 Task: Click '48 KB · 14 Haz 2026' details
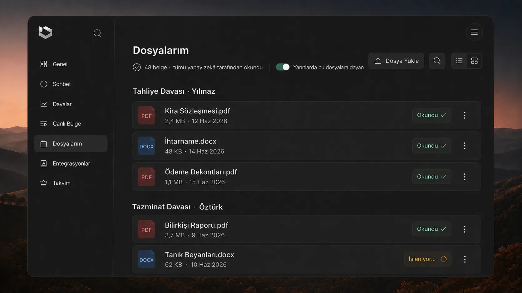tap(195, 151)
